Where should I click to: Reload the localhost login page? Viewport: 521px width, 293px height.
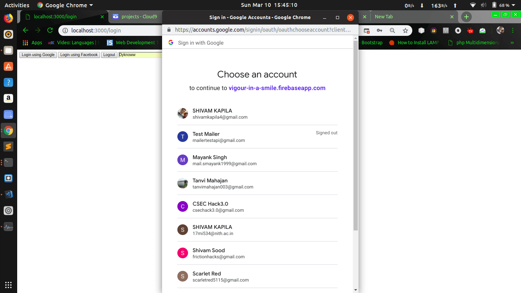[x=50, y=30]
